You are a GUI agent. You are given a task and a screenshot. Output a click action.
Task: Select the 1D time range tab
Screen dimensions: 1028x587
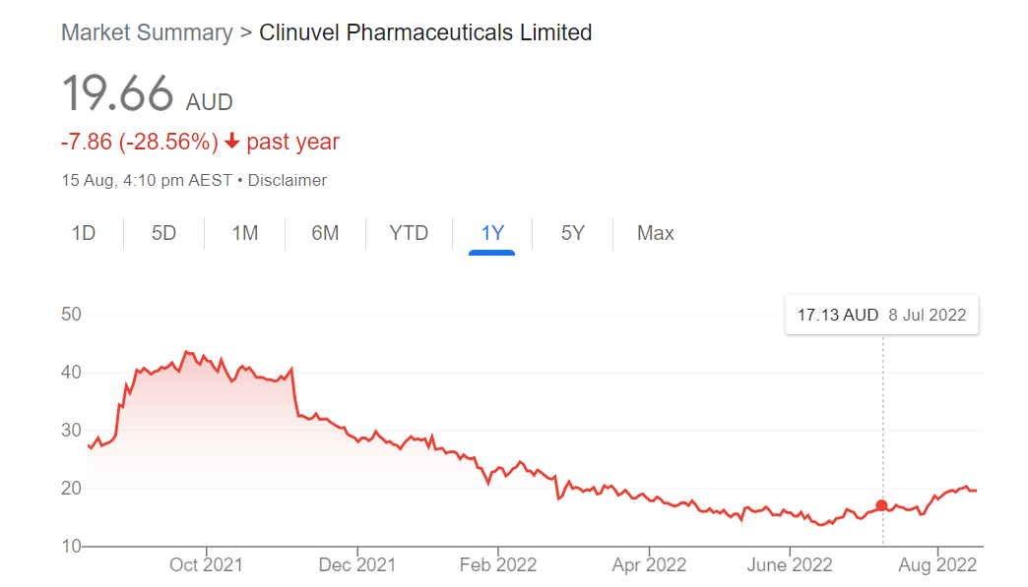(x=84, y=233)
